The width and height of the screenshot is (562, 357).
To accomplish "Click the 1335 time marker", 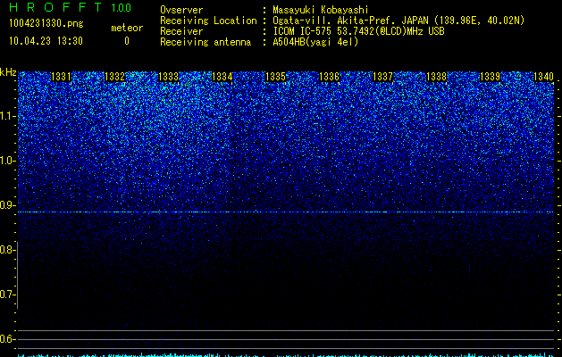I will point(275,77).
